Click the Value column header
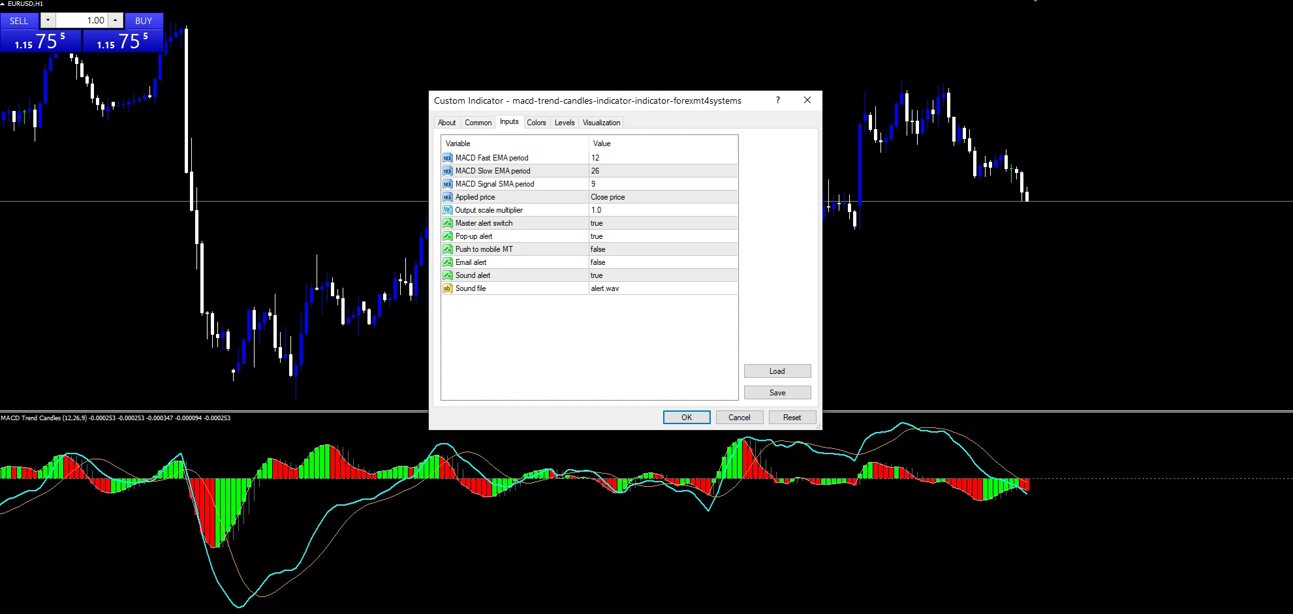This screenshot has height=614, width=1293. 663,144
